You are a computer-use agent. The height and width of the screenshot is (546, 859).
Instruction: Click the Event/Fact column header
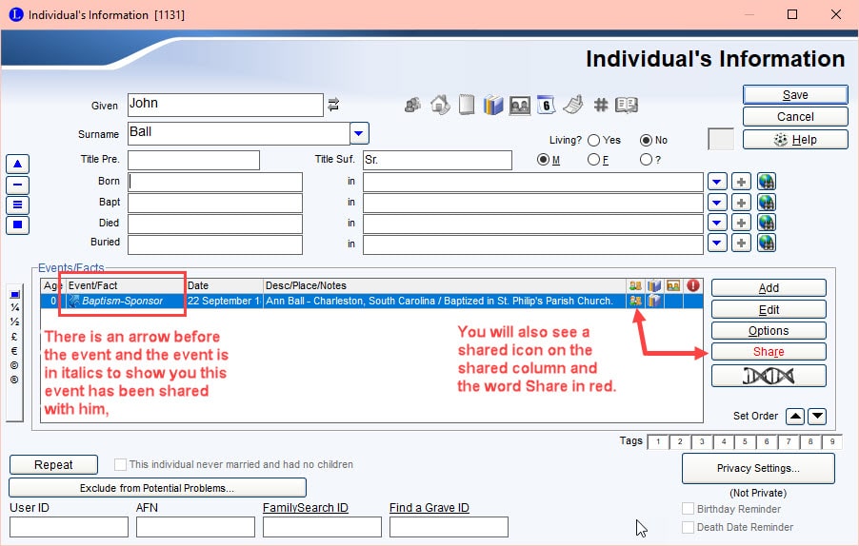(x=126, y=285)
